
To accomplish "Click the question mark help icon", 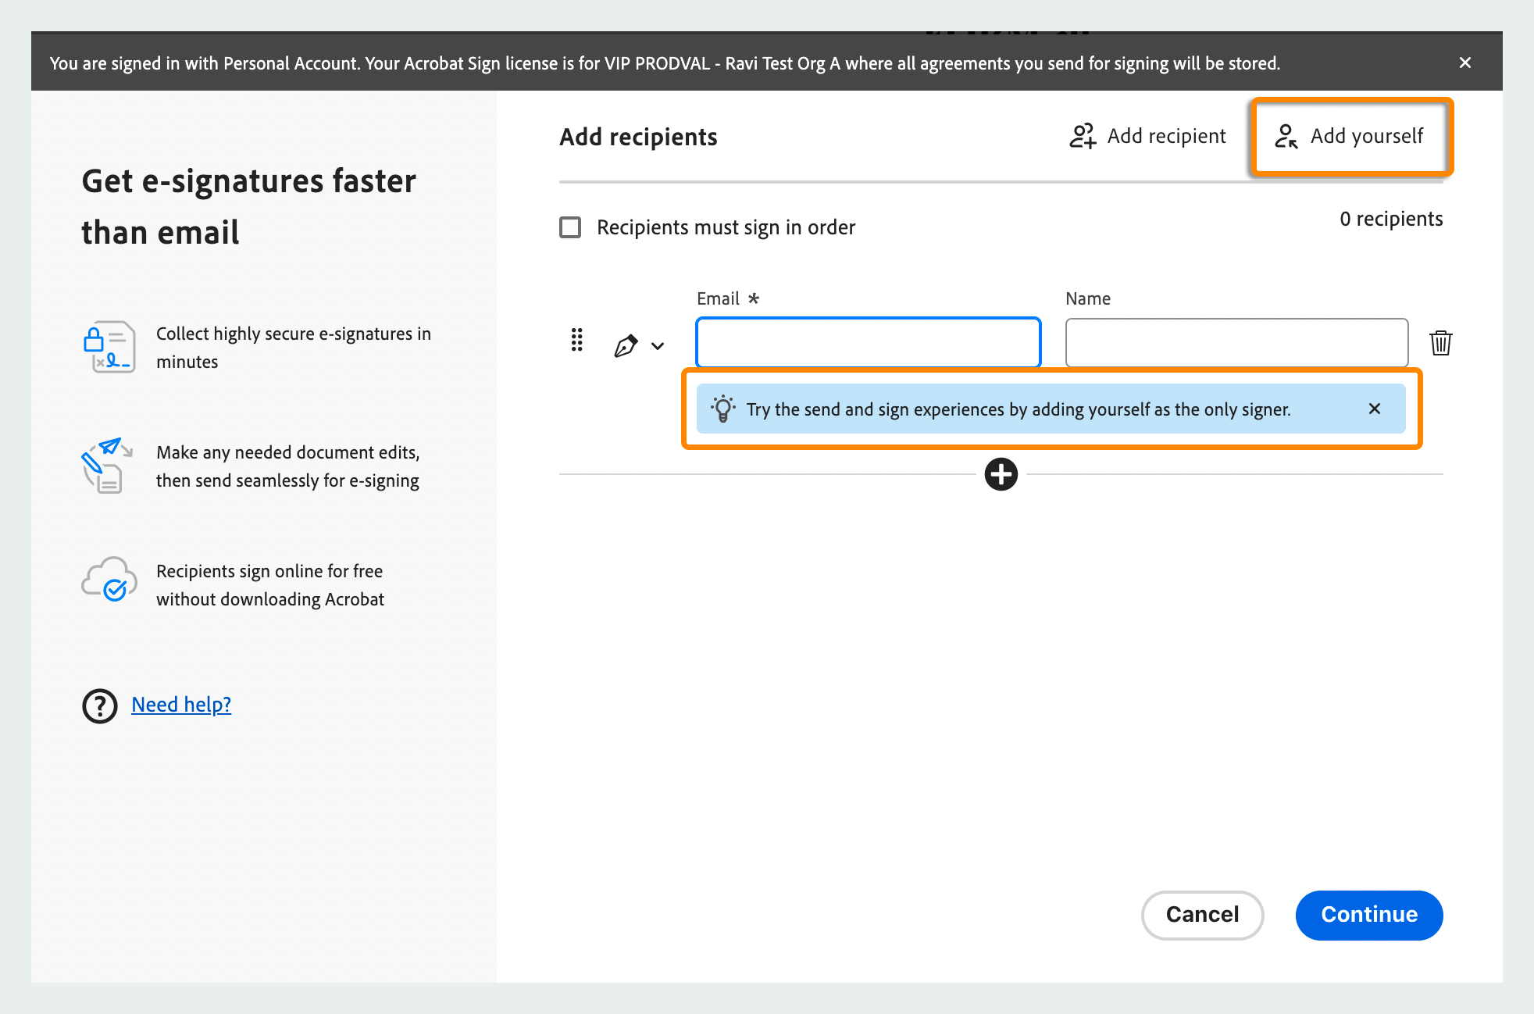I will [100, 705].
